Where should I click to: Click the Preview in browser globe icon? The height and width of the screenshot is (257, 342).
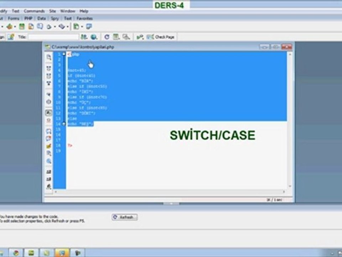[94, 37]
